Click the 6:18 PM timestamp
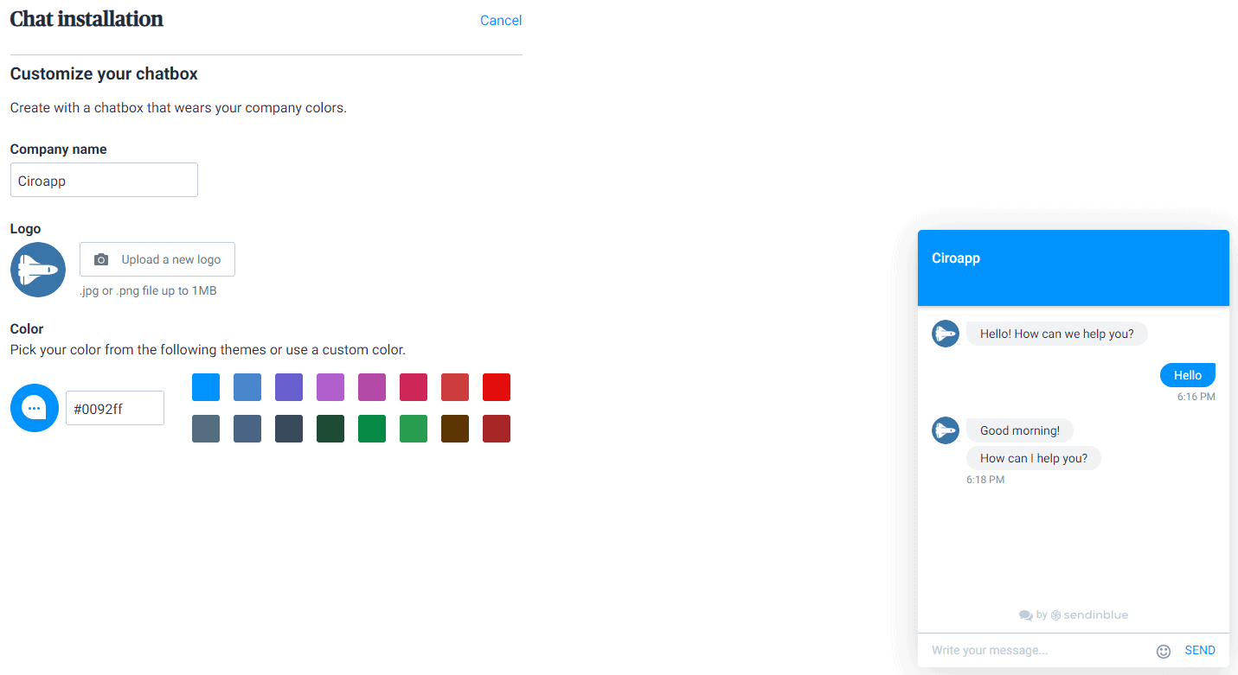The image size is (1238, 675). click(985, 480)
